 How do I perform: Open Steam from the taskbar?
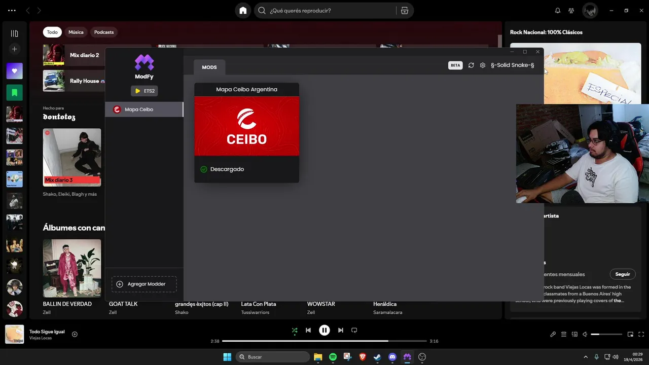click(x=377, y=357)
